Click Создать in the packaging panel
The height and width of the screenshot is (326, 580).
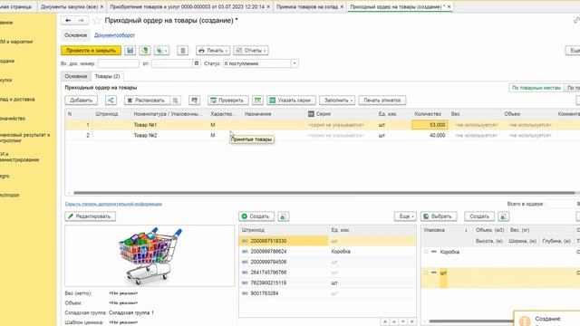[479, 216]
